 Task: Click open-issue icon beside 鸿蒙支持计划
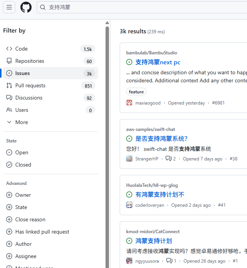point(129,241)
